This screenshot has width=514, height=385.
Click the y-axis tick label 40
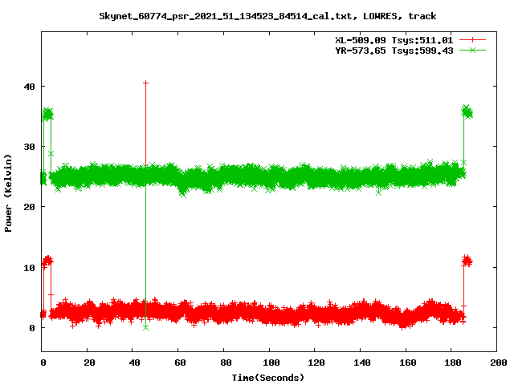(29, 87)
